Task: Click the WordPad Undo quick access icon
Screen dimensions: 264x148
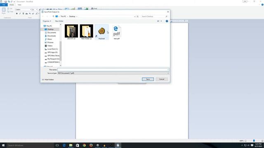Action: (x=9, y=2)
